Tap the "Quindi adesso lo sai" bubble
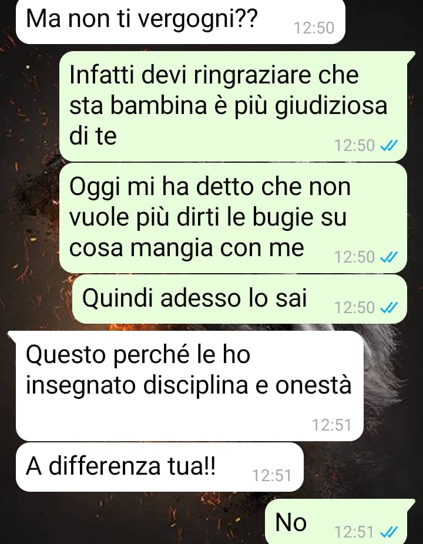 coord(240,299)
